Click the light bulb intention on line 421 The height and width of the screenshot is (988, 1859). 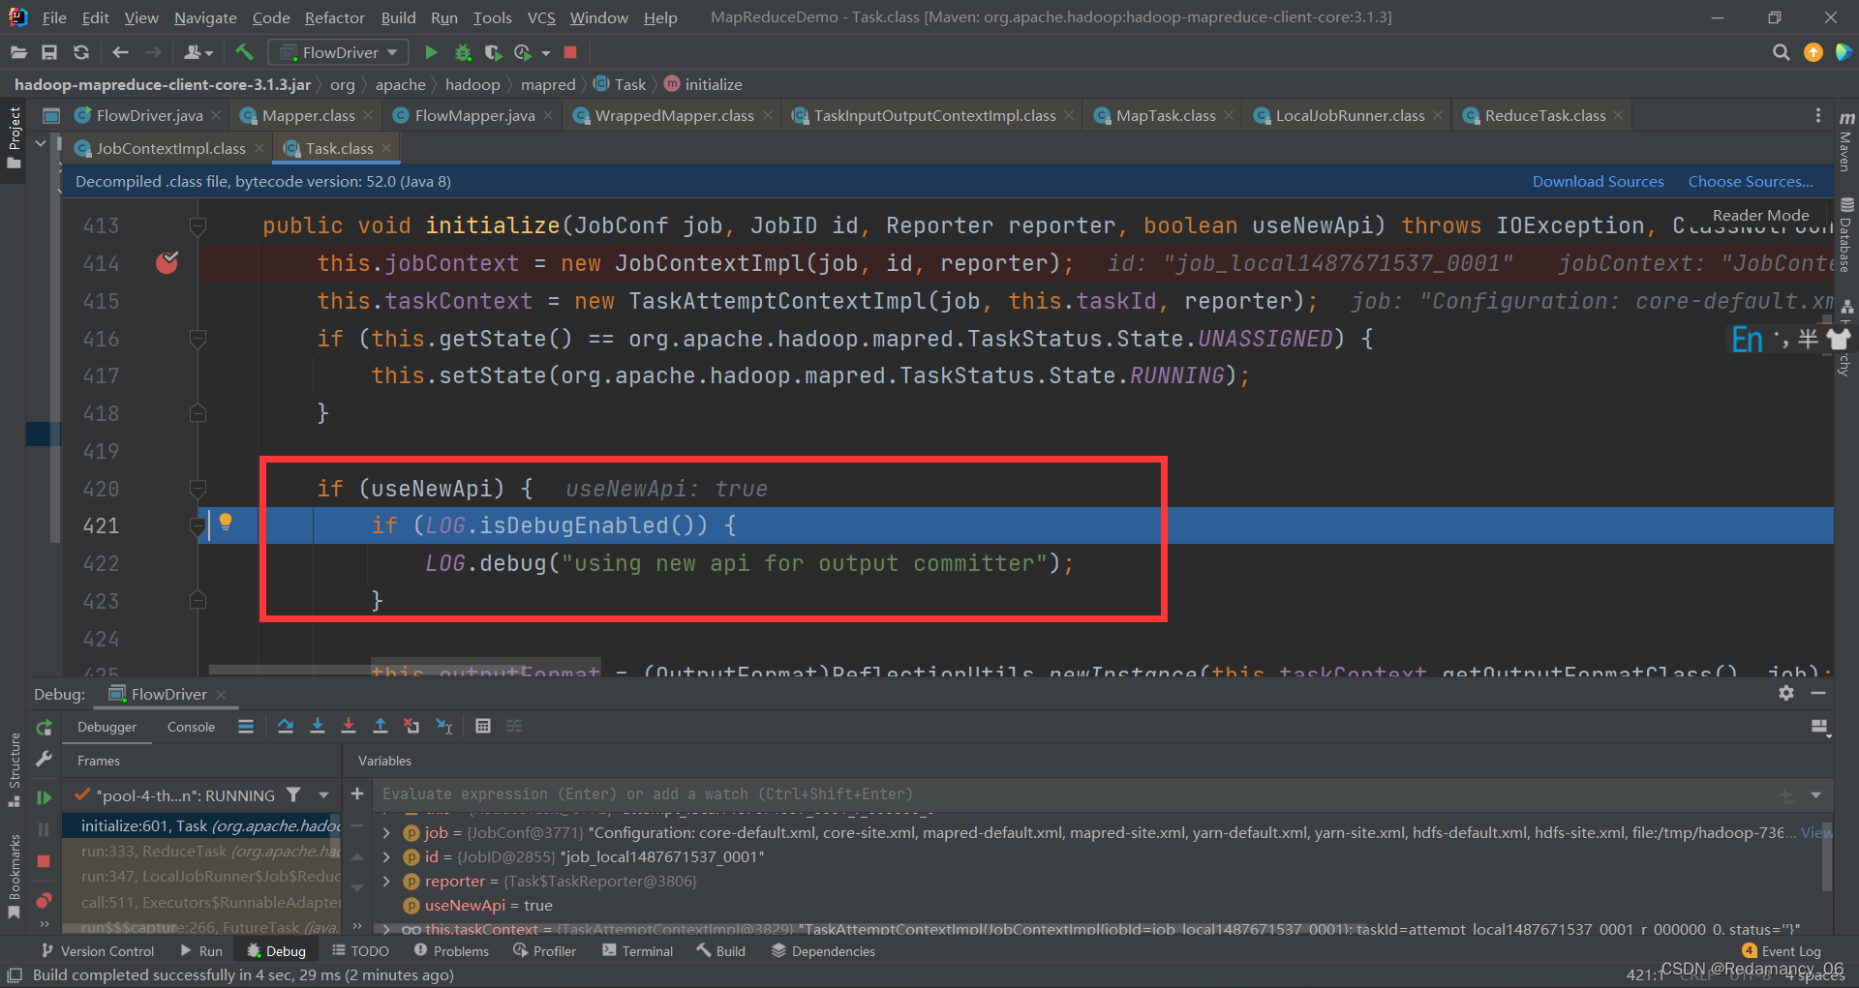tap(226, 523)
